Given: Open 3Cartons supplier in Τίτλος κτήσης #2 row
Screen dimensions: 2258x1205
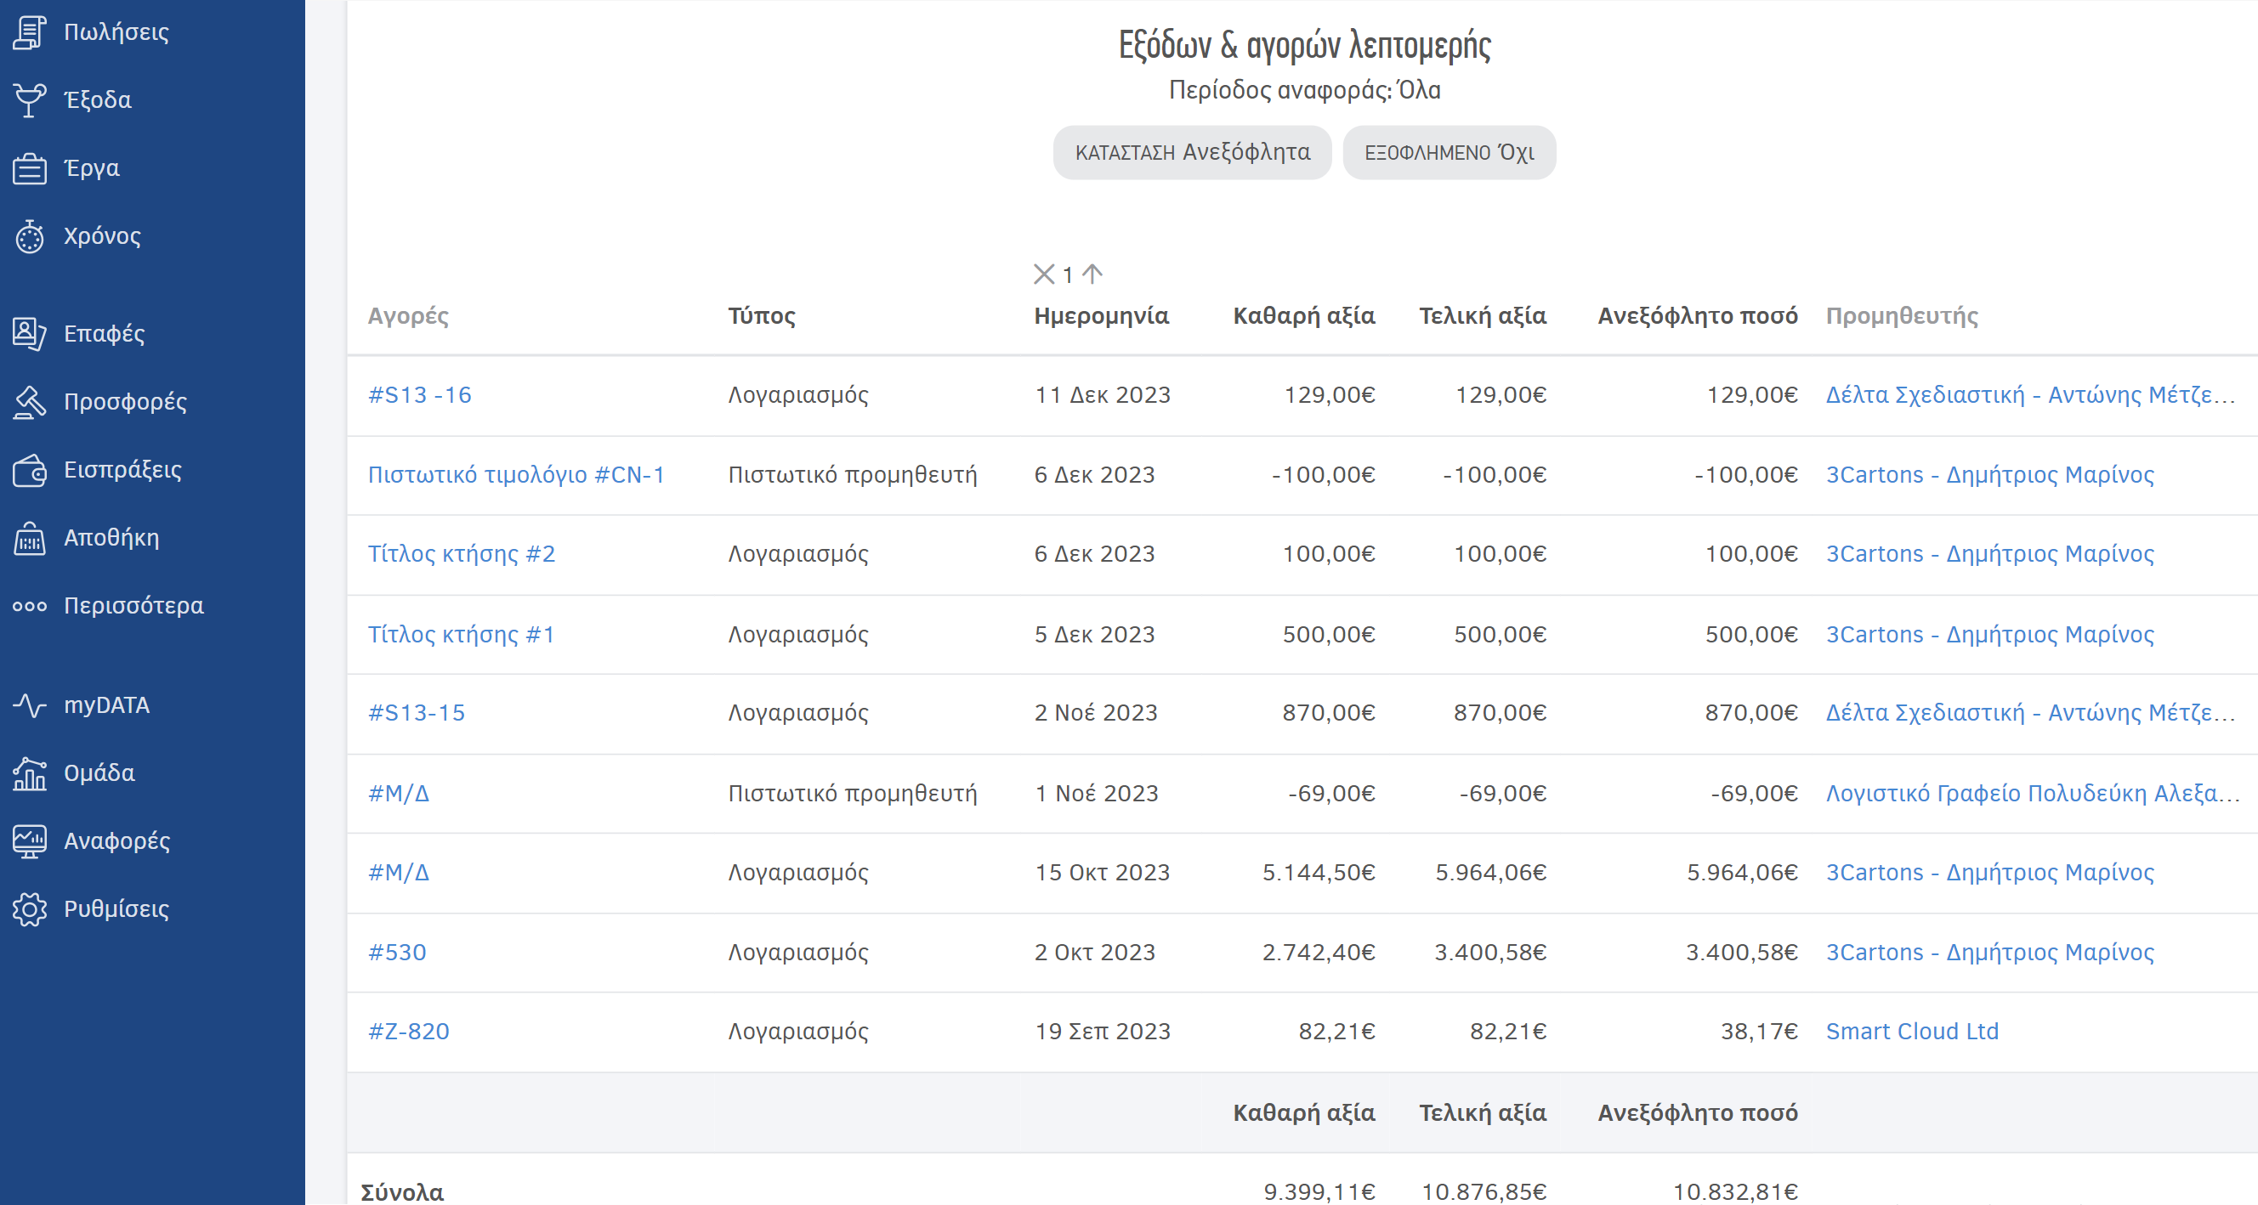Looking at the screenshot, I should (1989, 555).
